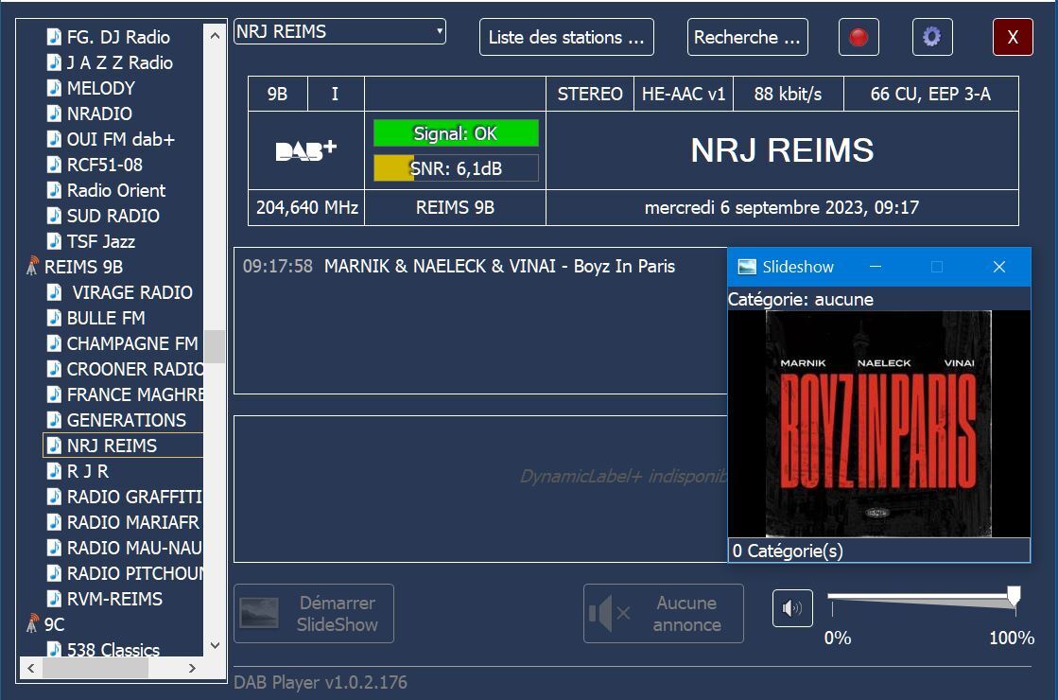Click the 66 CU, EEP 3-A cell
The height and width of the screenshot is (700, 1058).
[x=930, y=94]
